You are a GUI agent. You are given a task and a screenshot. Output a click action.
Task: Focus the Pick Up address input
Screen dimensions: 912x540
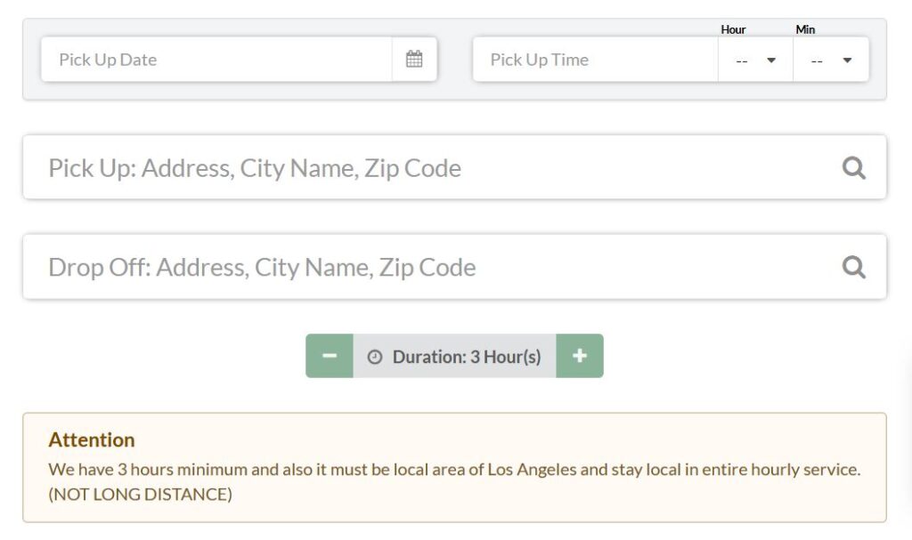pyautogui.click(x=427, y=168)
